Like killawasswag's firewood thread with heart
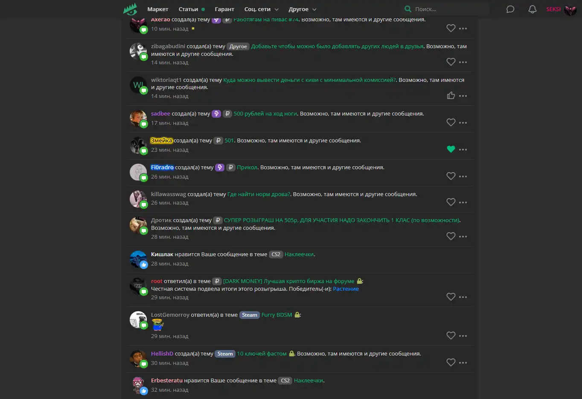582x399 pixels. [x=451, y=202]
